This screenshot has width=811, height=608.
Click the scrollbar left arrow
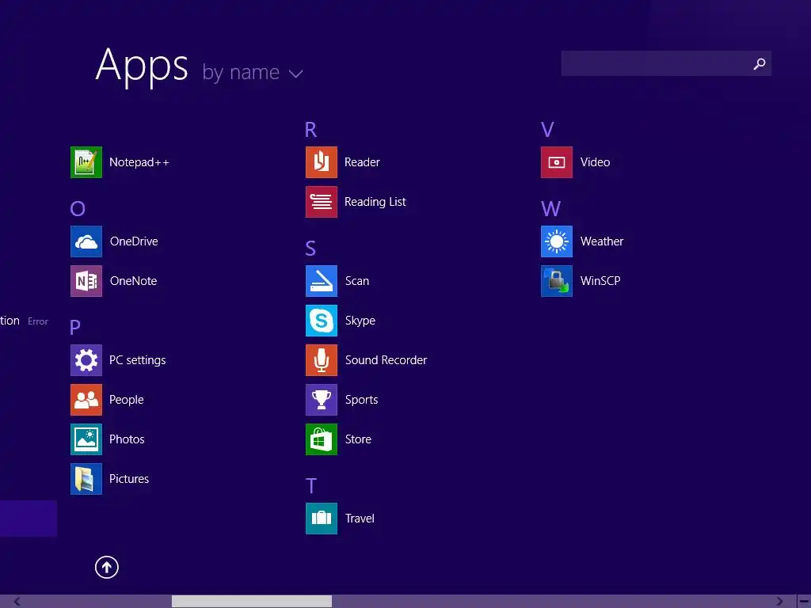point(17,602)
